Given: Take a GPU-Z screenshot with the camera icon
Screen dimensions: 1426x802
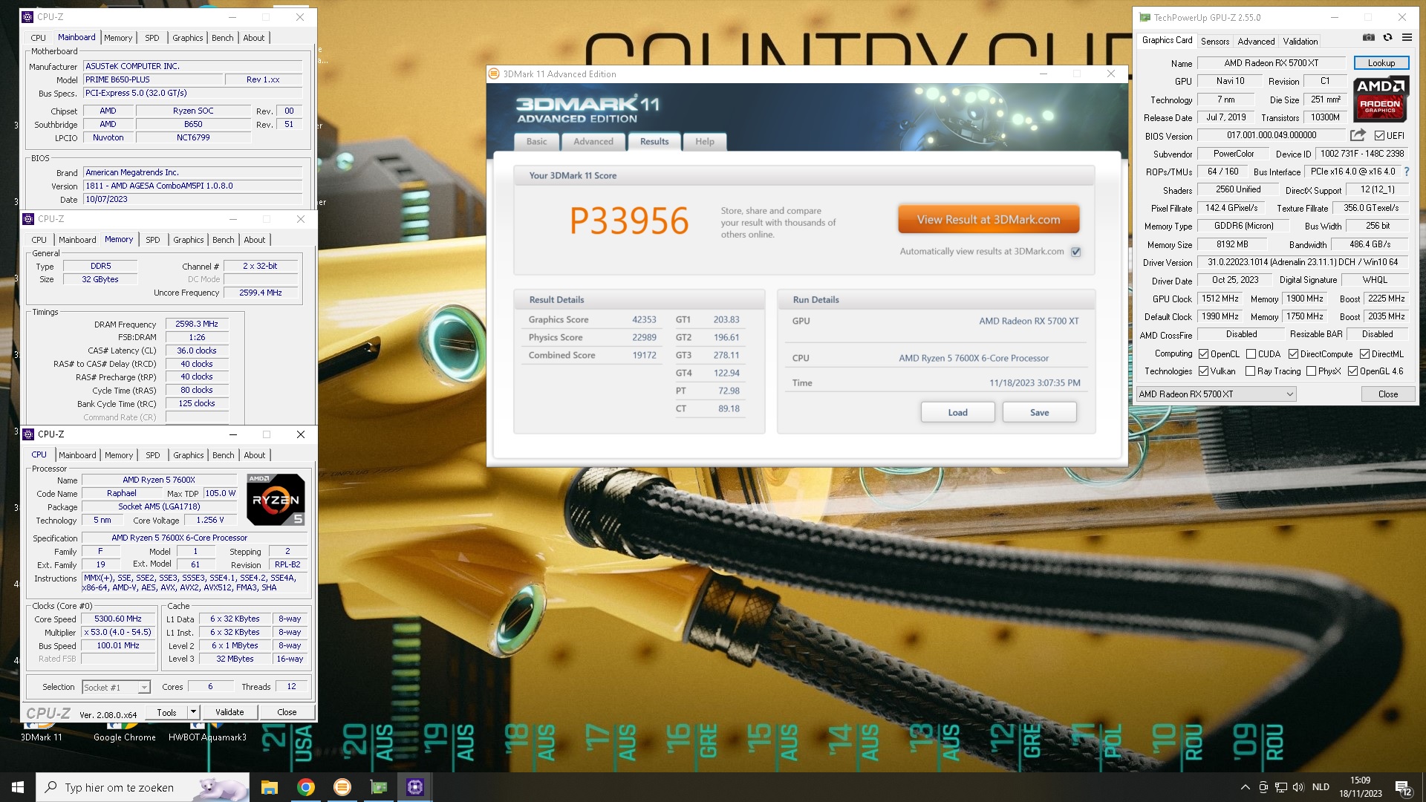Looking at the screenshot, I should [x=1368, y=38].
